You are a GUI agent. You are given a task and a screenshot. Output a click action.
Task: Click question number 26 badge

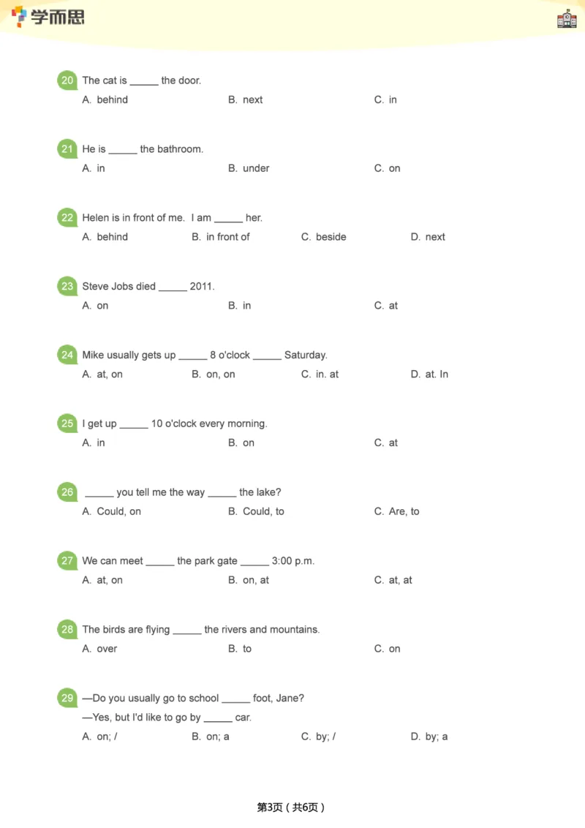click(67, 492)
